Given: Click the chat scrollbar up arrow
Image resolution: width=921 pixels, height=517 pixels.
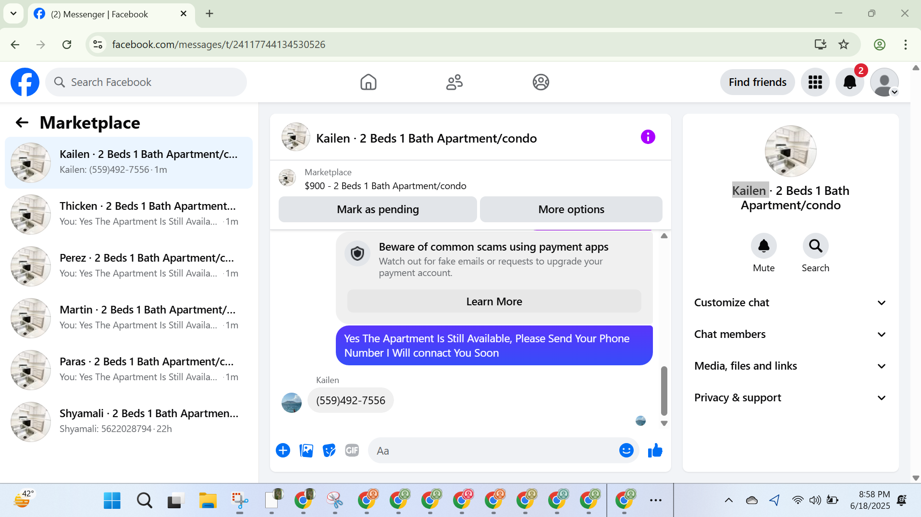Looking at the screenshot, I should [x=664, y=236].
